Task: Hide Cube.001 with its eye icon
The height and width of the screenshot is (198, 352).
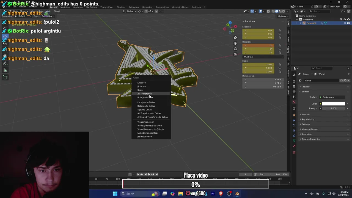Action: pyautogui.click(x=345, y=23)
